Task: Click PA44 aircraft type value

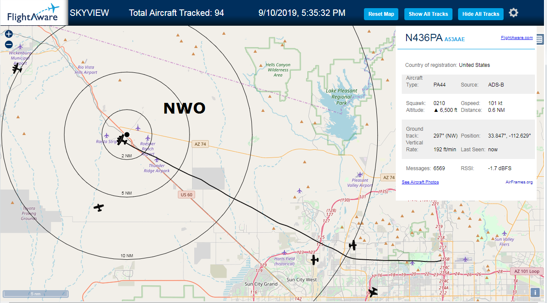Action: point(440,85)
